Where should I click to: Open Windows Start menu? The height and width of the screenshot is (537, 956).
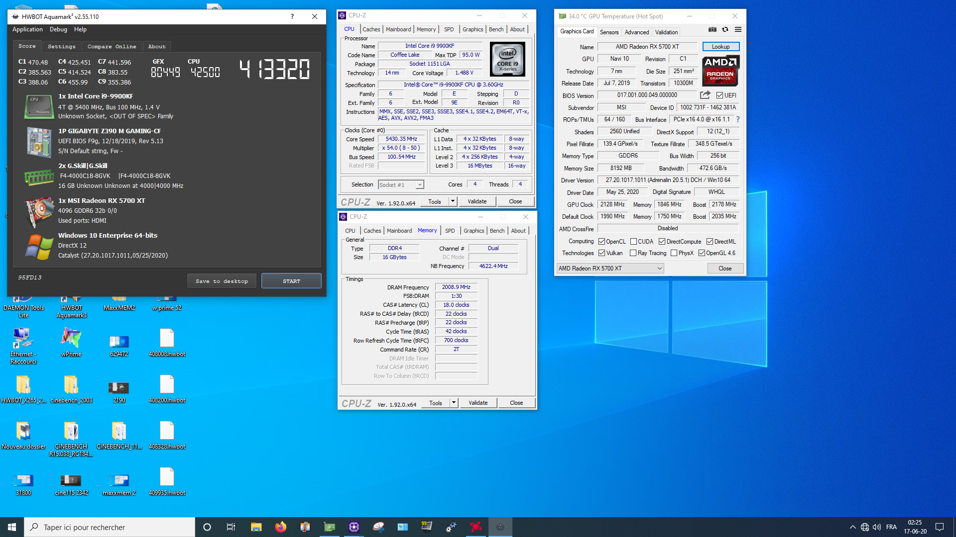[x=12, y=527]
